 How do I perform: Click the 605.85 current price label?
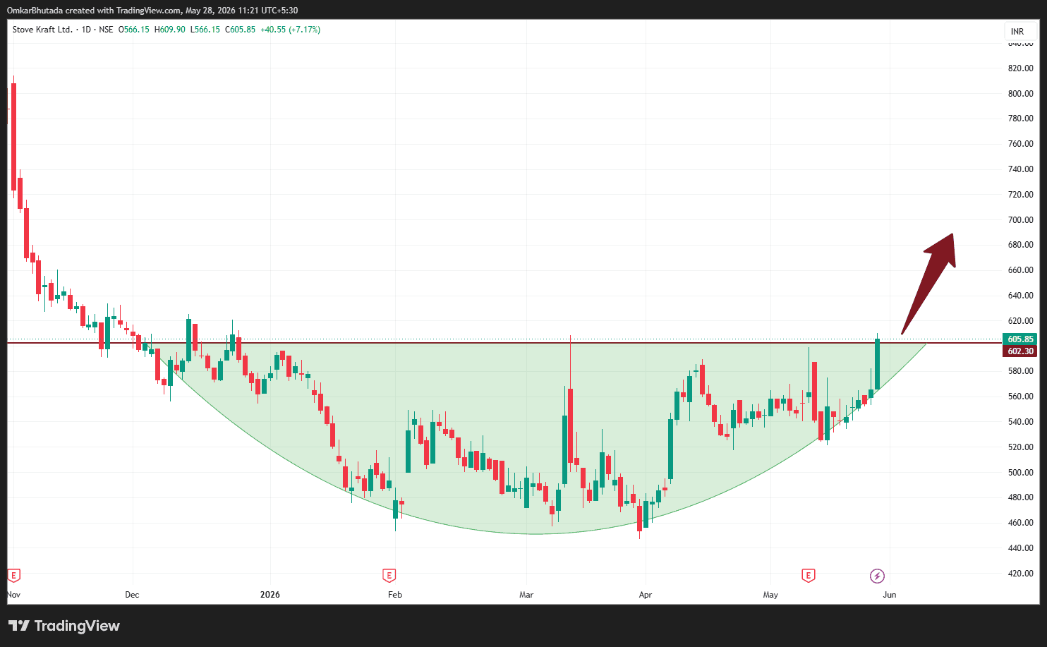point(1020,339)
